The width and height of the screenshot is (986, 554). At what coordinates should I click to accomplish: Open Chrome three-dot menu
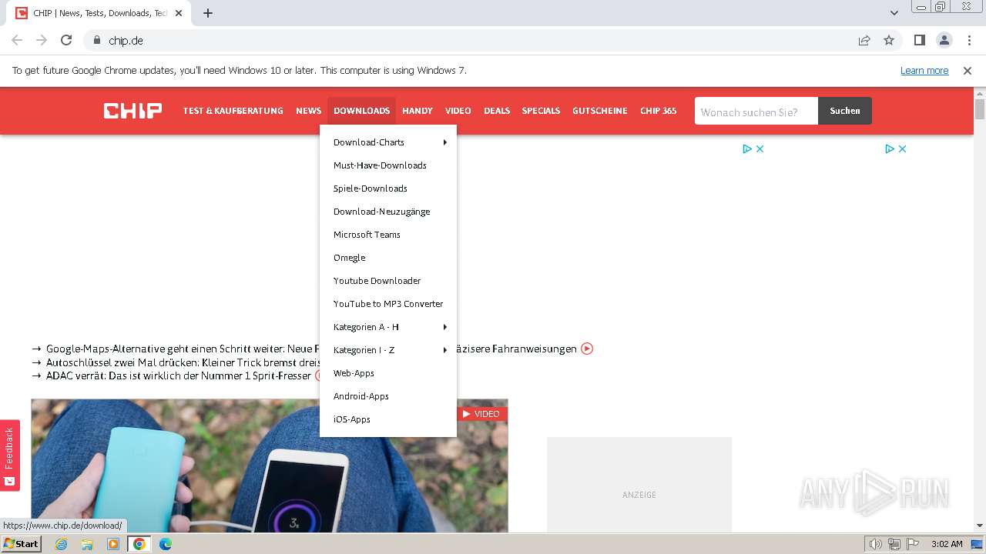tap(969, 40)
